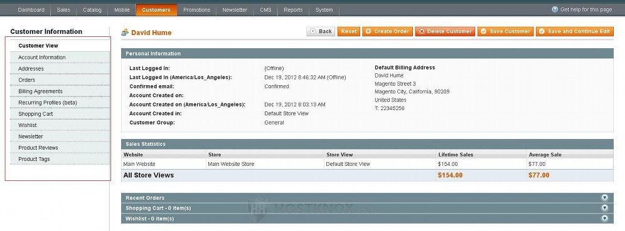625x231 pixels.
Task: Select the Orders tab
Action: [x=60, y=80]
